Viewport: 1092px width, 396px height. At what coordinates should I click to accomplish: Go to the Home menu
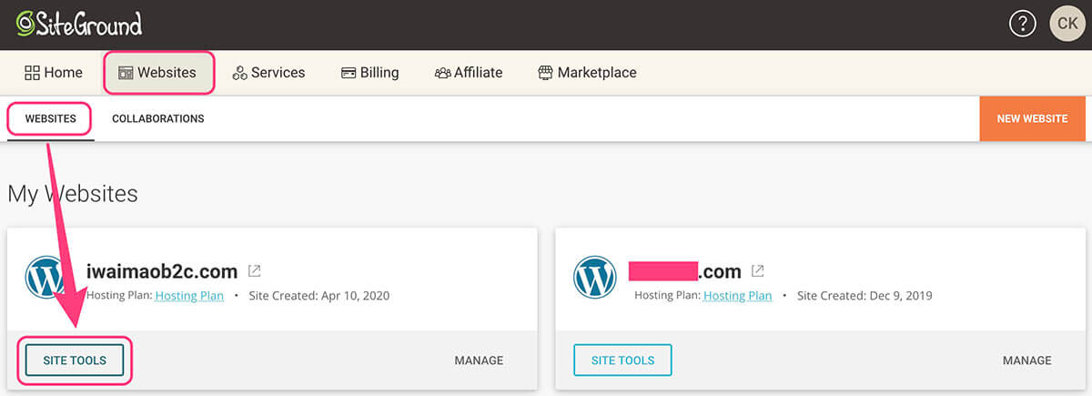(x=54, y=73)
